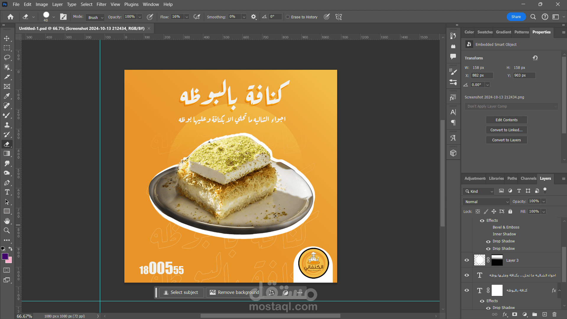
Task: Select the Frame tool
Action: pos(7,86)
